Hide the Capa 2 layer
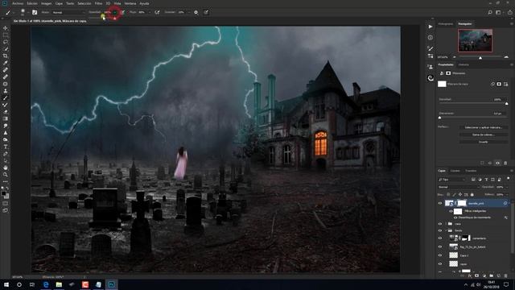Screen dimensions: 515x290 [x=440, y=255]
